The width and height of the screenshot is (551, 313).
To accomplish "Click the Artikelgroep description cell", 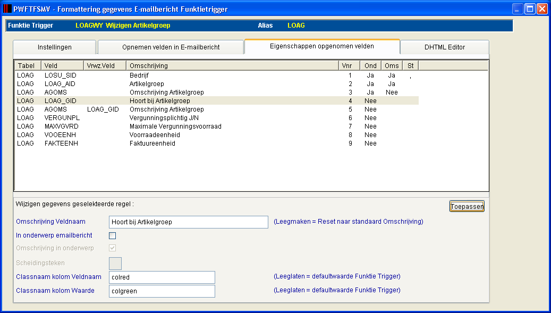I will click(147, 84).
